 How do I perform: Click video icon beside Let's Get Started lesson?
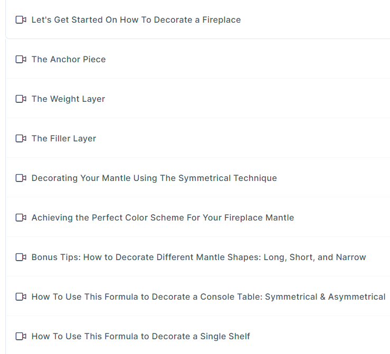[21, 20]
